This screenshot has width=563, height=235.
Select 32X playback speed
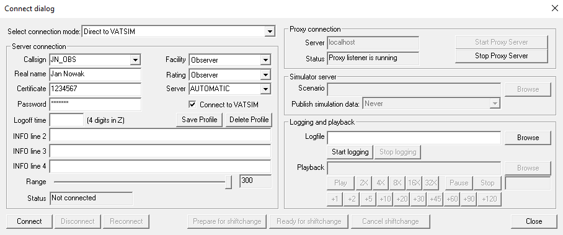point(430,183)
